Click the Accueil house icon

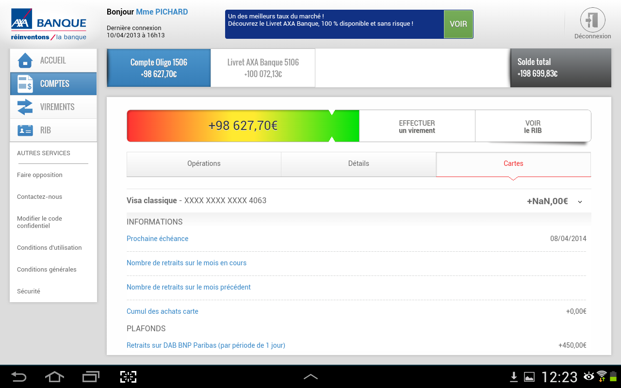pyautogui.click(x=25, y=61)
